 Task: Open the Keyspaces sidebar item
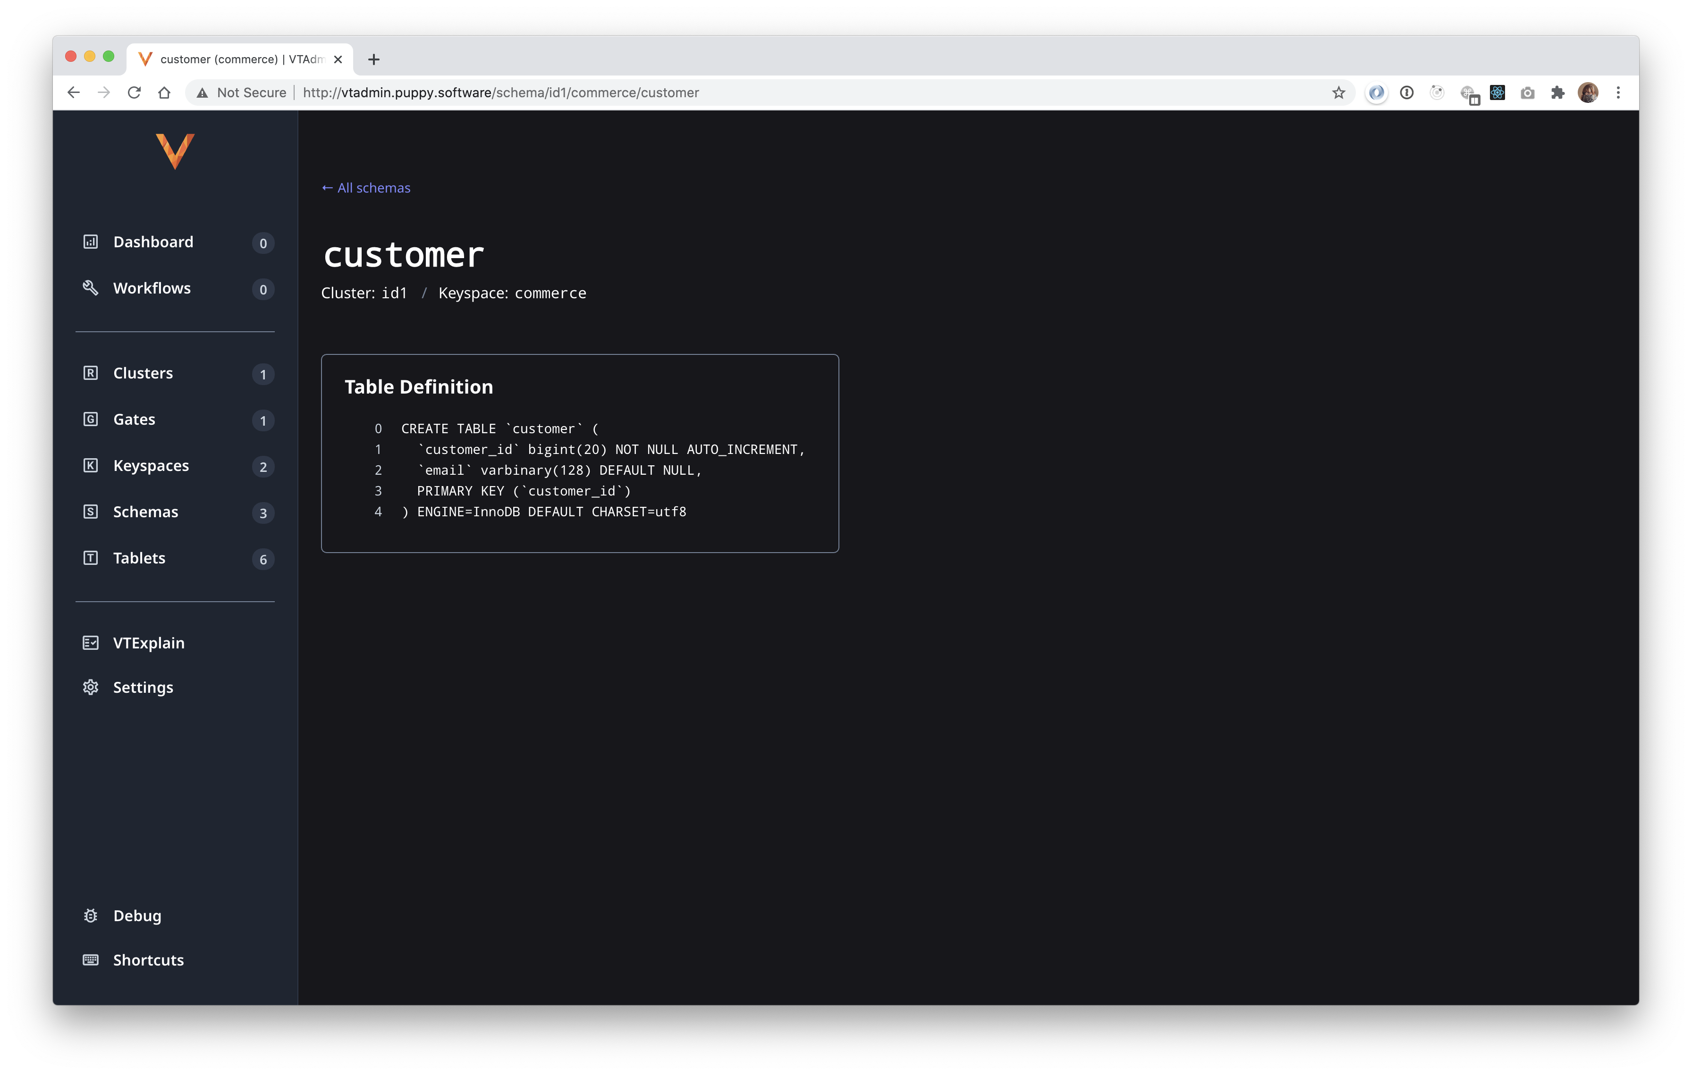pyautogui.click(x=151, y=465)
